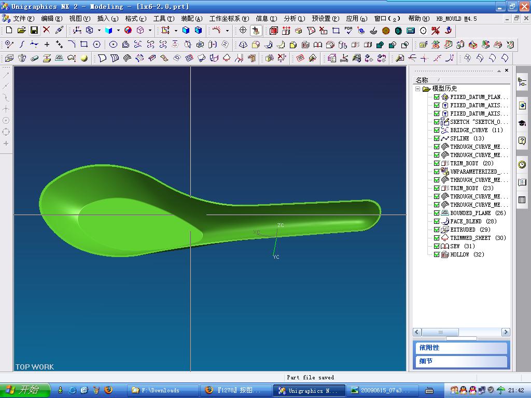
Task: Open the 编辑(E) menu
Action: pos(51,18)
